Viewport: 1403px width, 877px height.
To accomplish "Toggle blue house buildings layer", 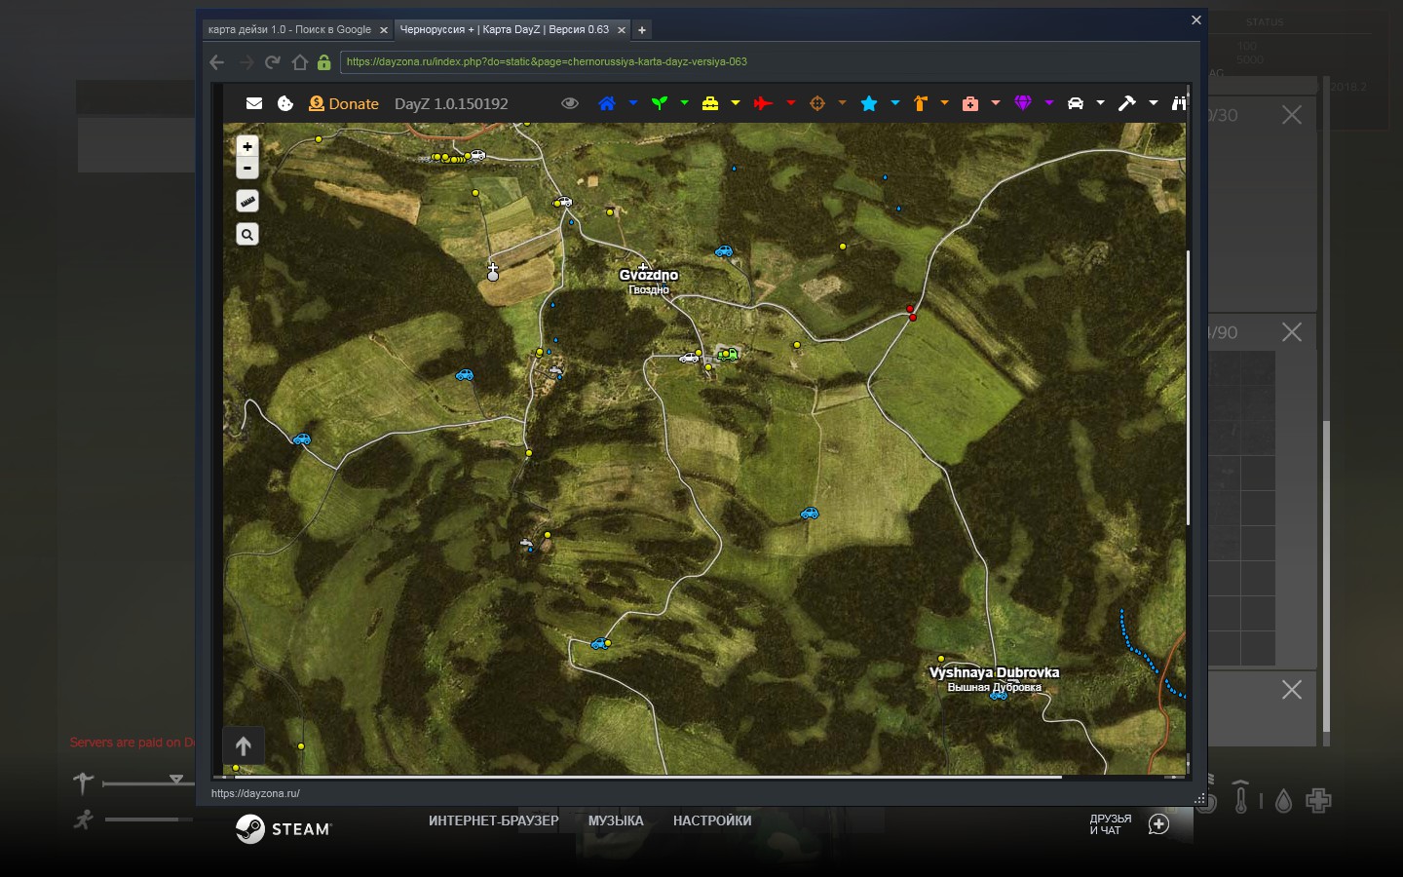I will [x=607, y=103].
